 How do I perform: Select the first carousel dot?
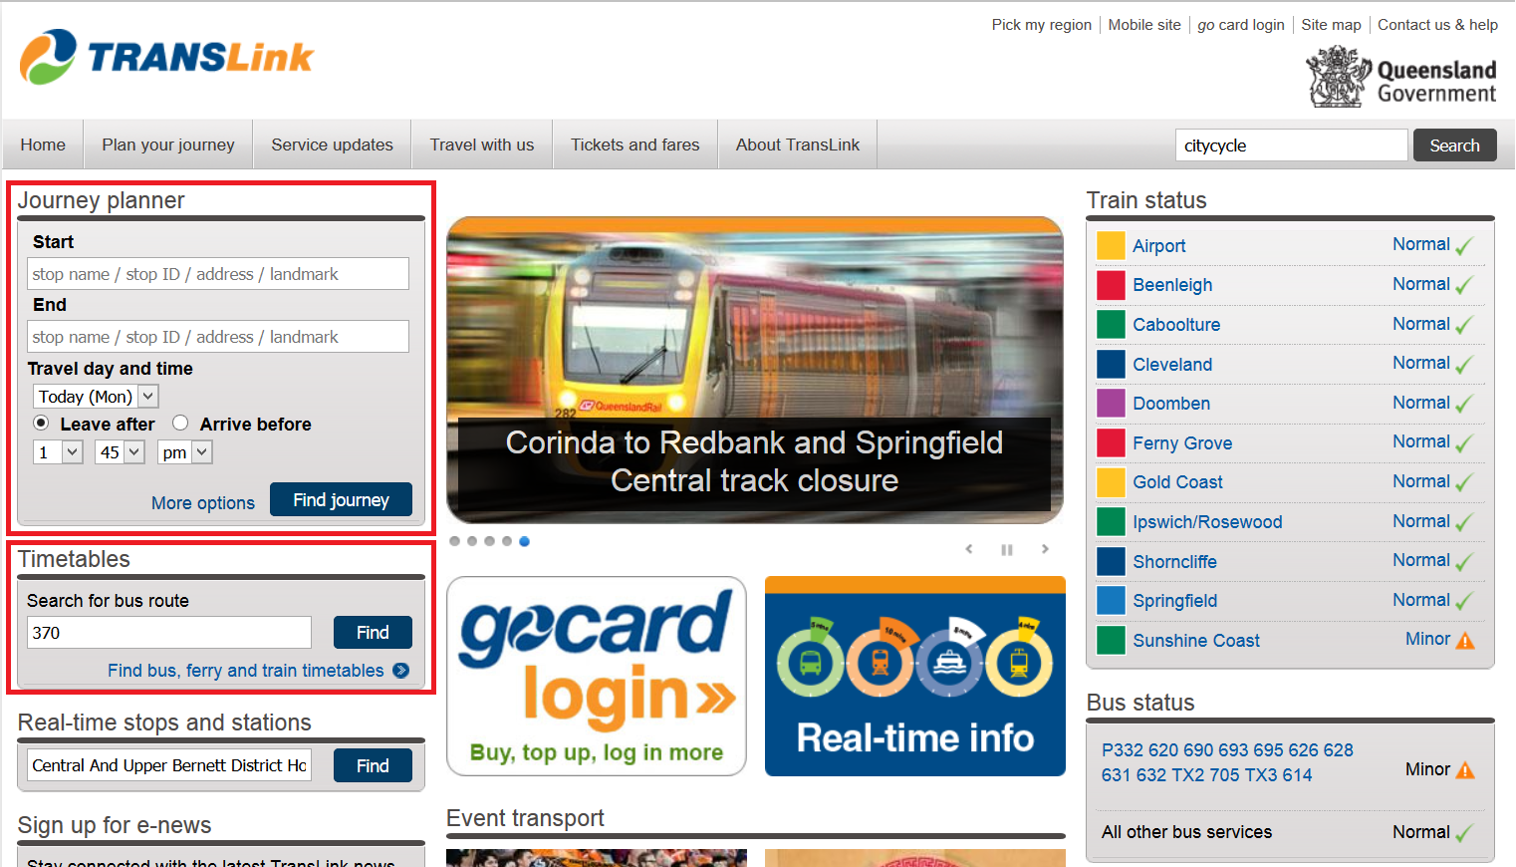point(455,541)
